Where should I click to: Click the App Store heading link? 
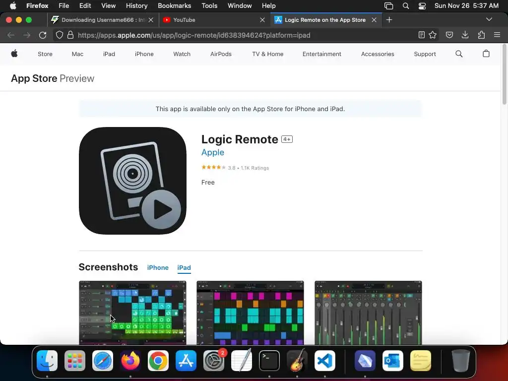[34, 78]
